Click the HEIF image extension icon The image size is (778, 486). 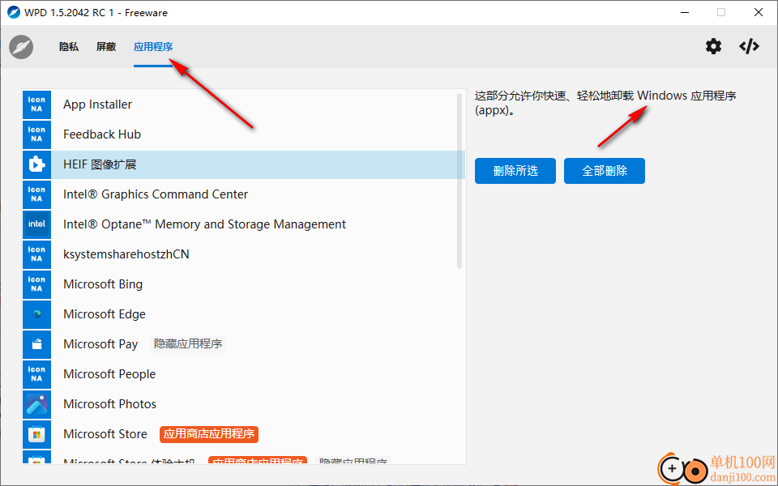pyautogui.click(x=36, y=164)
